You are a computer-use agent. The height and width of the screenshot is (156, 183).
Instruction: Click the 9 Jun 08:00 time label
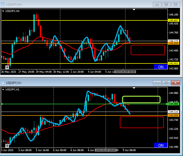click(x=129, y=150)
